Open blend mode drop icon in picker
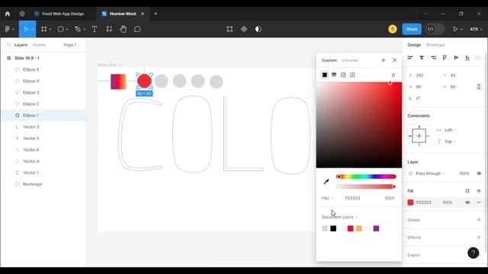Image resolution: width=488 pixels, height=274 pixels. coord(393,75)
